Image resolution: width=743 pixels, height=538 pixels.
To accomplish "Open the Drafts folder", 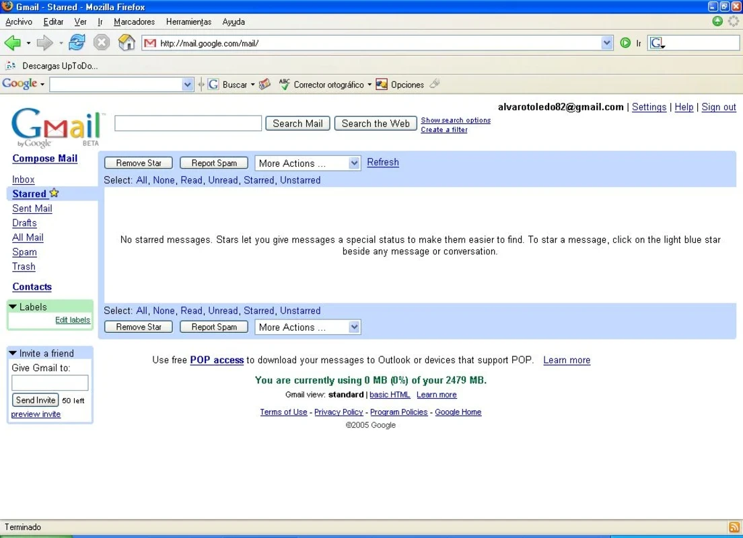I will pos(25,223).
